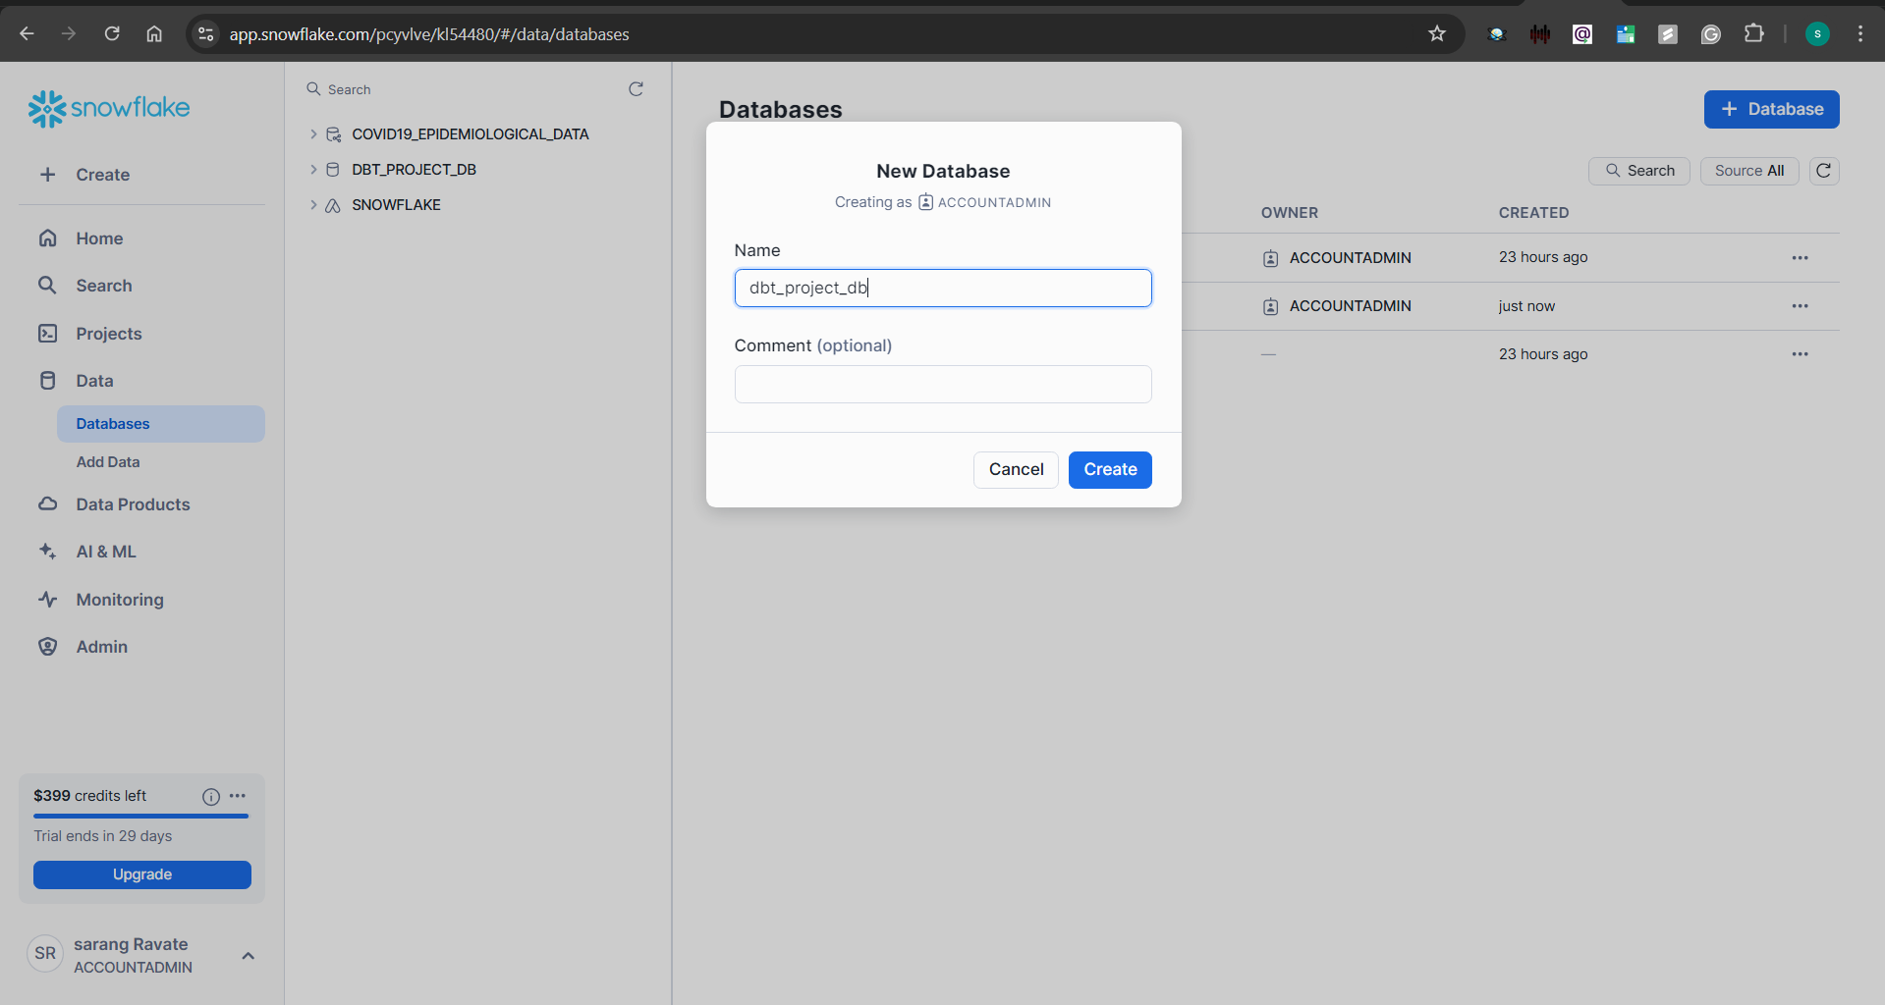Click the Data cylinder icon

(47, 381)
